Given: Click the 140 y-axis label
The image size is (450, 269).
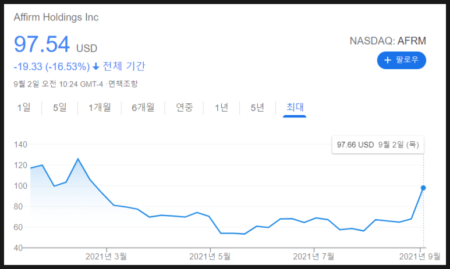Looking at the screenshot, I should [x=20, y=145].
